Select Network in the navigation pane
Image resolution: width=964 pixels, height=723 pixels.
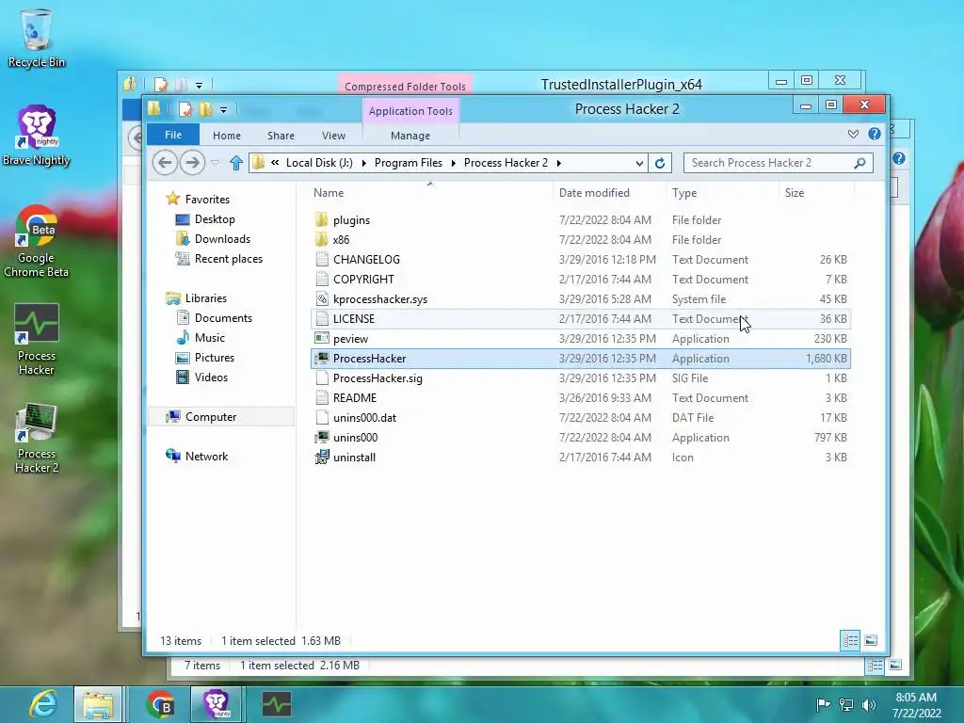(x=206, y=457)
